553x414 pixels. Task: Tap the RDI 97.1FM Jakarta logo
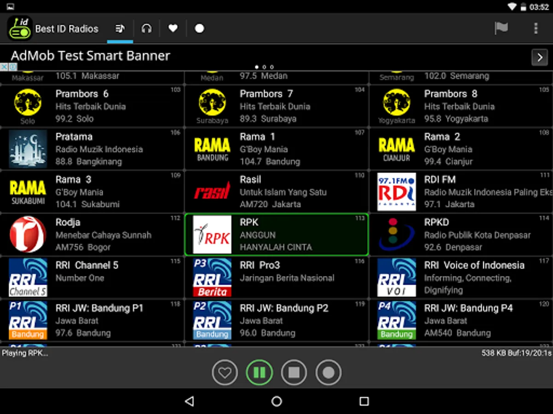pos(396,192)
